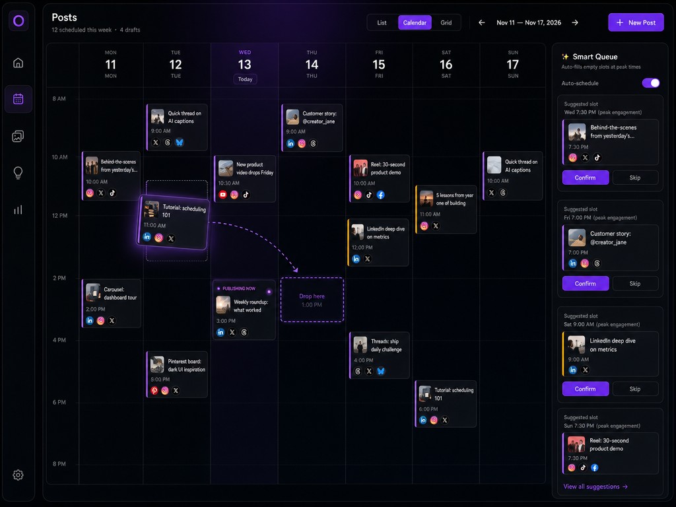Click the 6 PM time label
Image resolution: width=676 pixels, height=507 pixels.
(x=59, y=402)
